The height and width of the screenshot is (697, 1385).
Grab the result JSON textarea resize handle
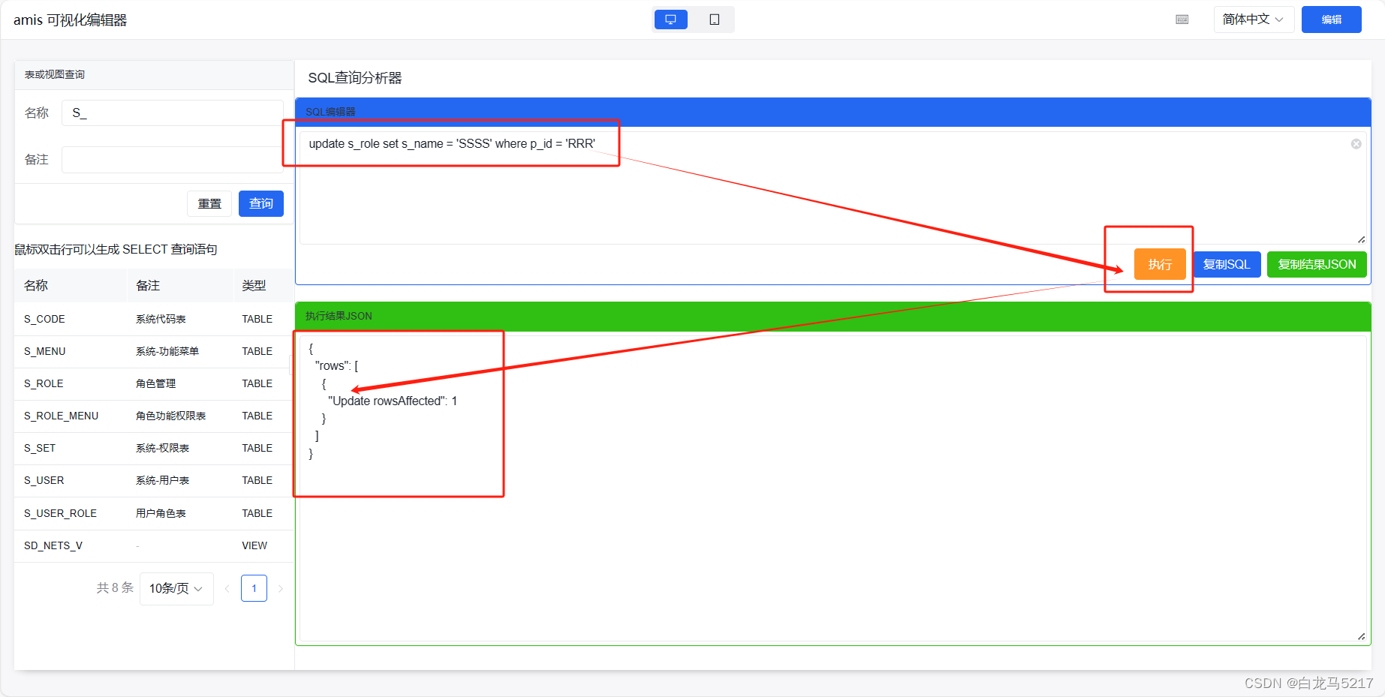pyautogui.click(x=1361, y=636)
